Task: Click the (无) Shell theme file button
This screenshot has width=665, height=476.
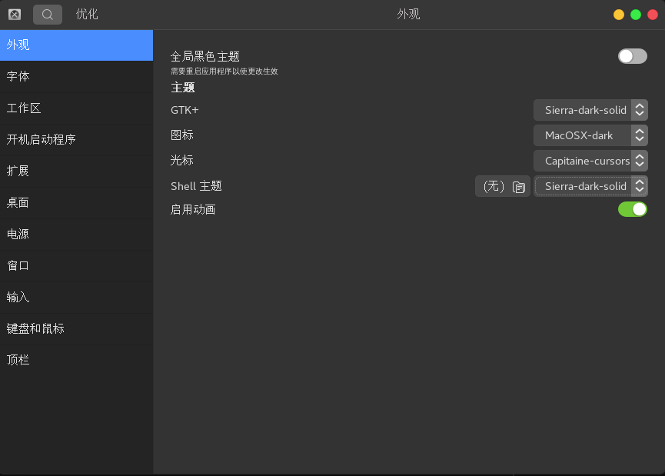Action: tap(503, 186)
